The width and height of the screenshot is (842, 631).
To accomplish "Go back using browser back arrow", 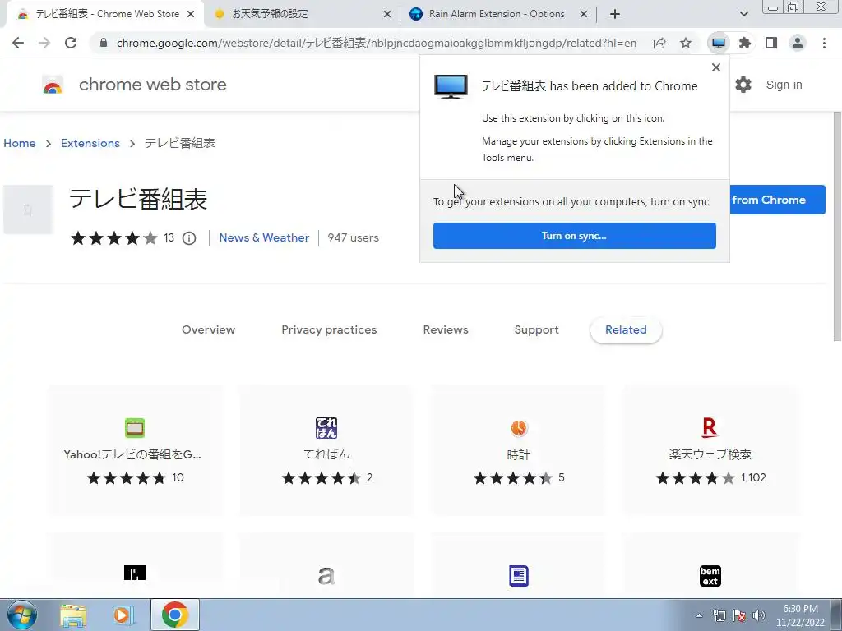I will 18,43.
